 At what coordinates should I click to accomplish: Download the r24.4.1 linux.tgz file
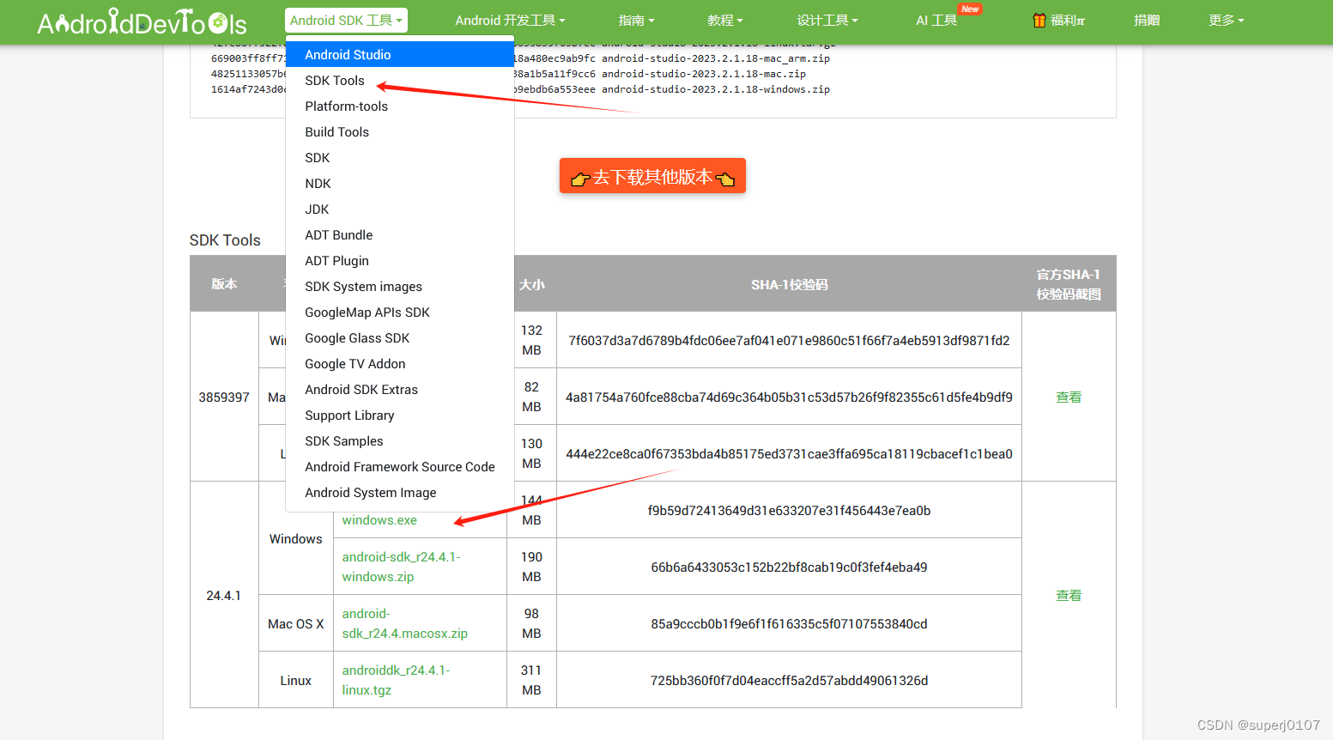point(396,680)
